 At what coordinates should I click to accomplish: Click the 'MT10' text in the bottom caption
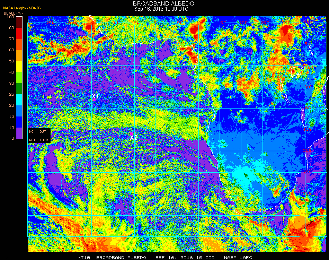pos(84,258)
